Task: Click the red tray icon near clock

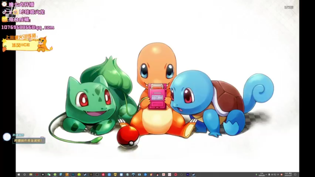Action: click(x=282, y=175)
